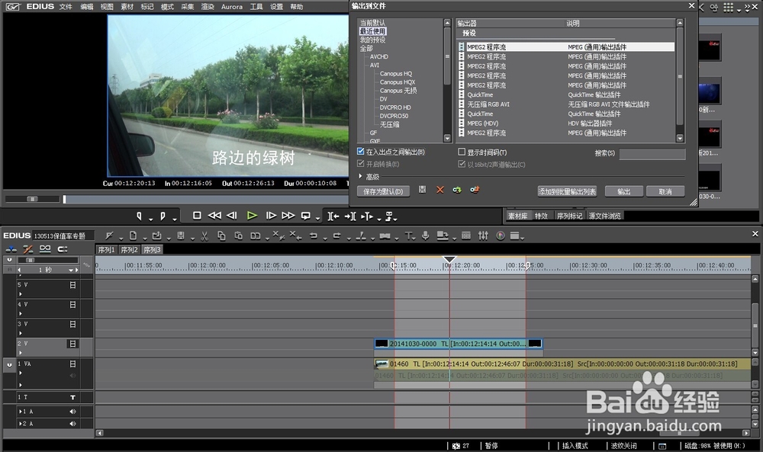Click the Cut (scissors) timeline tool
The width and height of the screenshot is (763, 452).
[x=204, y=236]
